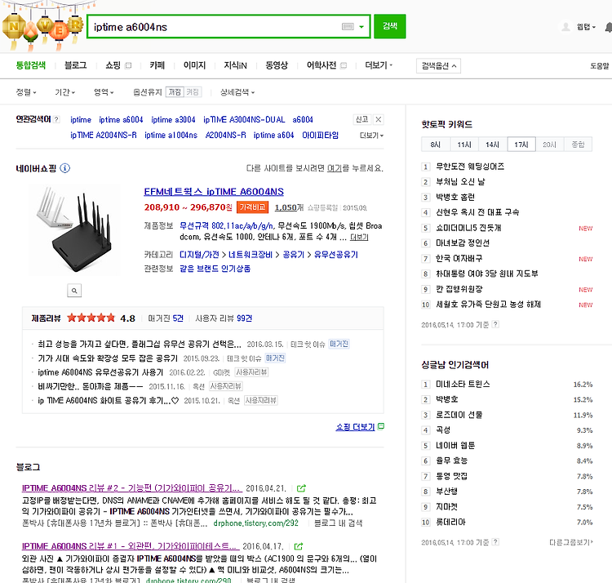Open EFM네트웍스 ipTIME A6004NS product link
Image resolution: width=612 pixels, height=583 pixels.
click(x=214, y=192)
